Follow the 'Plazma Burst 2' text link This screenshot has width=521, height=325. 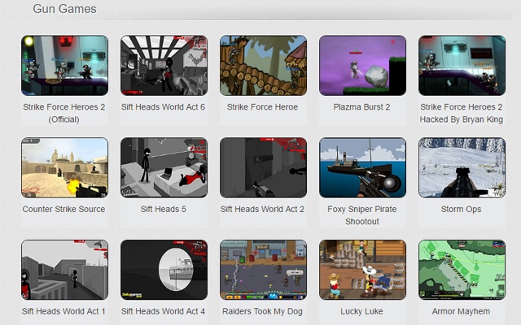click(x=361, y=107)
